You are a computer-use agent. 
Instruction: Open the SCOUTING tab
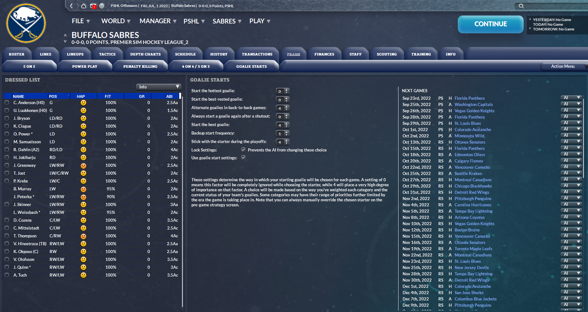tap(387, 54)
